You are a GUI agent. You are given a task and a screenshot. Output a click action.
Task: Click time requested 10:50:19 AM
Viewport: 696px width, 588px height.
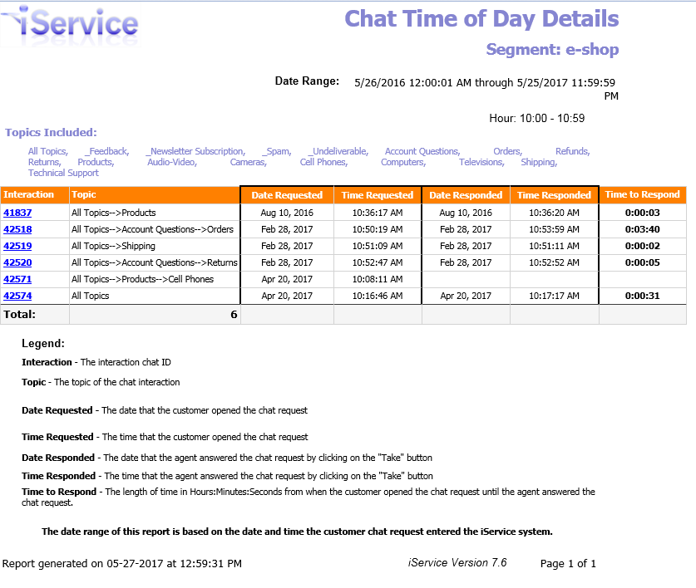378,230
